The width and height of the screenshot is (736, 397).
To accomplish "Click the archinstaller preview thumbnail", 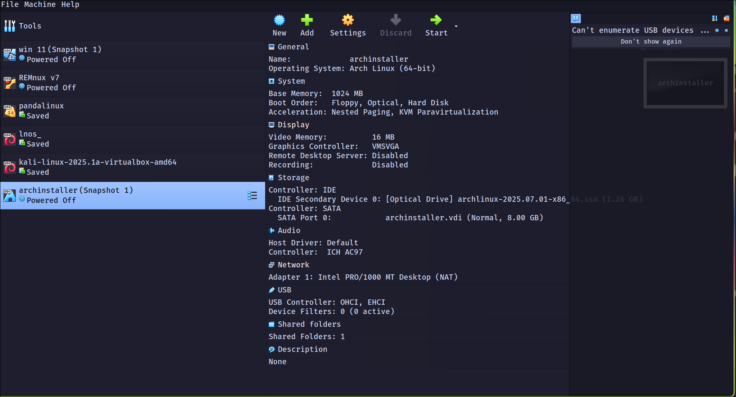I will [x=685, y=83].
